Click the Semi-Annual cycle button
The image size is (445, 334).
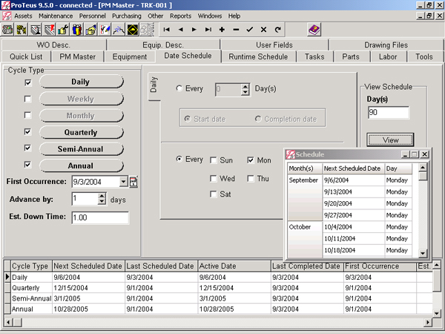click(x=81, y=148)
